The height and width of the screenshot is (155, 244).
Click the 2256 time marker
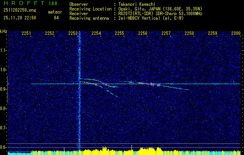click(143, 33)
